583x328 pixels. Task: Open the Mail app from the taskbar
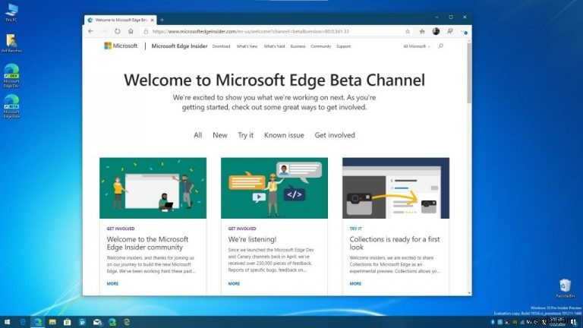97,322
